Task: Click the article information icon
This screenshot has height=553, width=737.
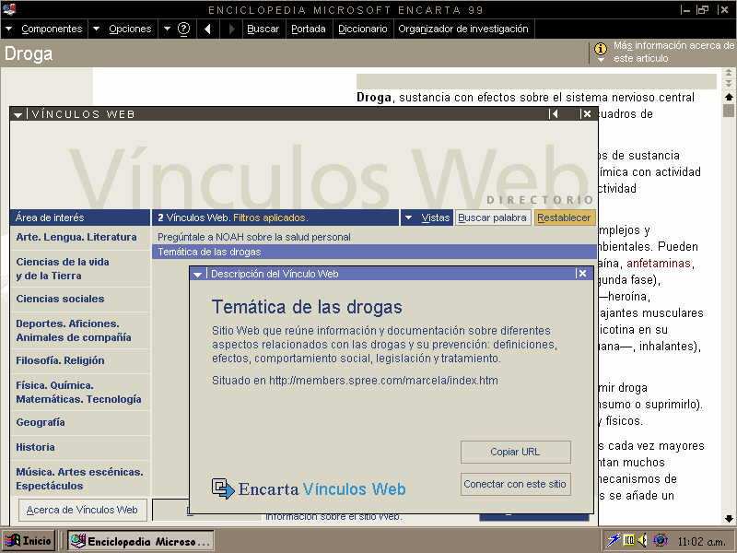Action: coord(601,49)
